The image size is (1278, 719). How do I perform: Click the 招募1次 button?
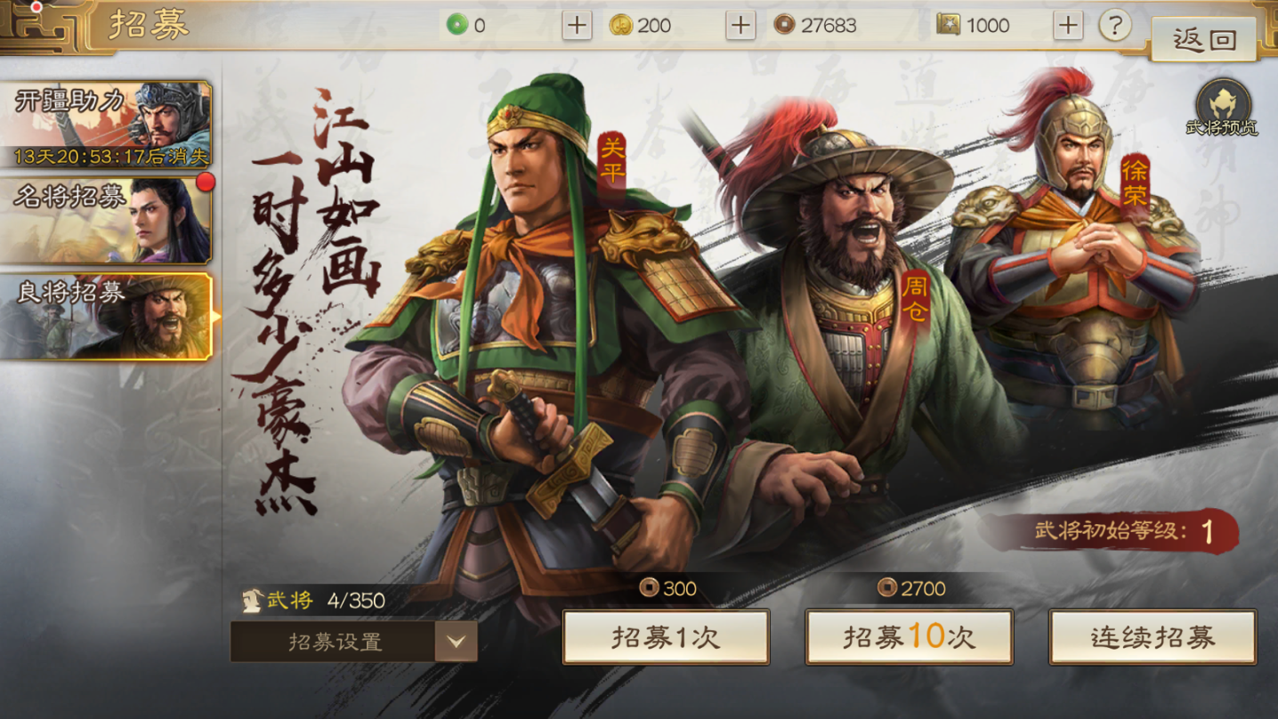pyautogui.click(x=666, y=637)
